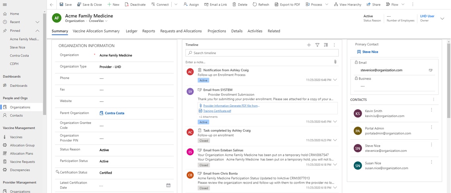The image size is (451, 193).
Task: Open the Requests and Allocations tab
Action: pos(181,31)
